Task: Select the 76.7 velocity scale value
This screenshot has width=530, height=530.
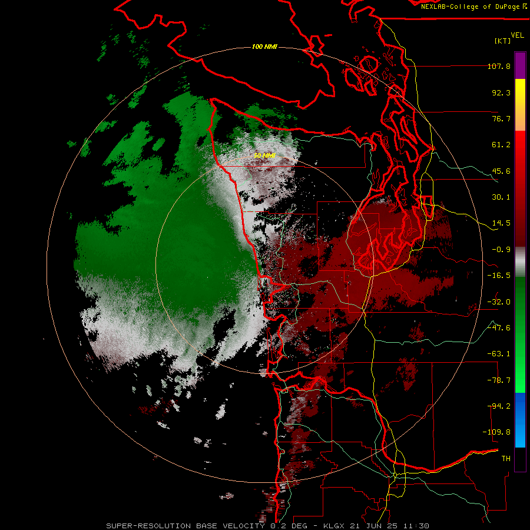Action: coord(501,118)
